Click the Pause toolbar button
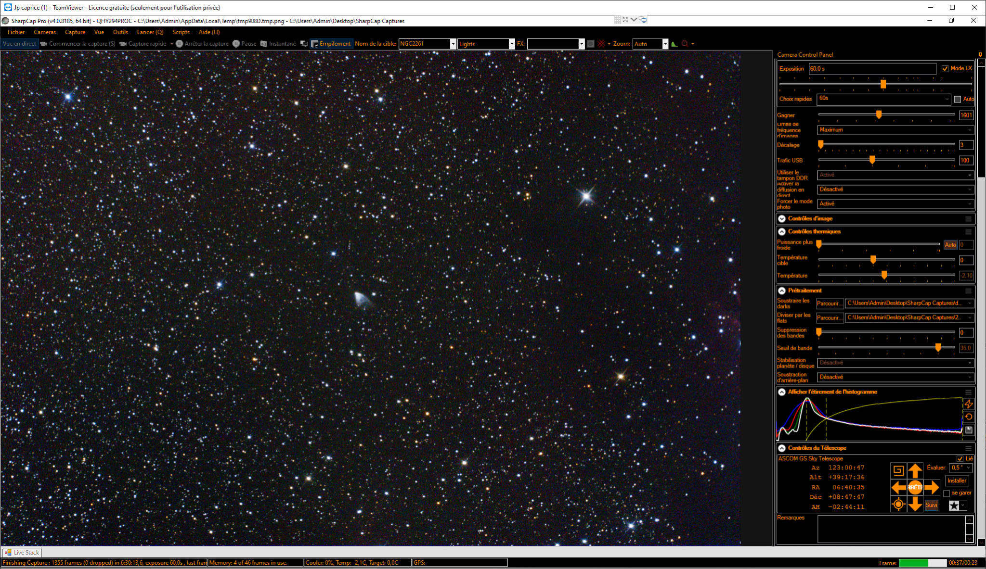986x569 pixels. (245, 44)
